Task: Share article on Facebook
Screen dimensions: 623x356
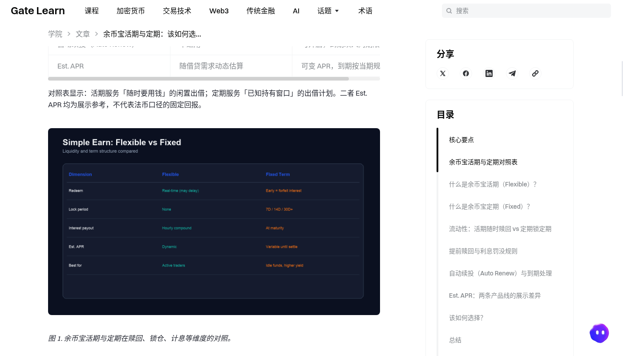Action: click(x=466, y=73)
